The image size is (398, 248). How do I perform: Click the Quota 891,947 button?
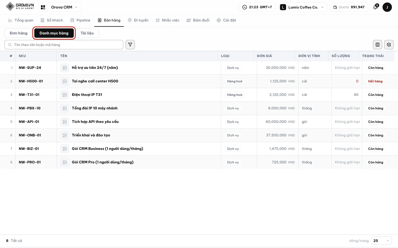coord(349,7)
